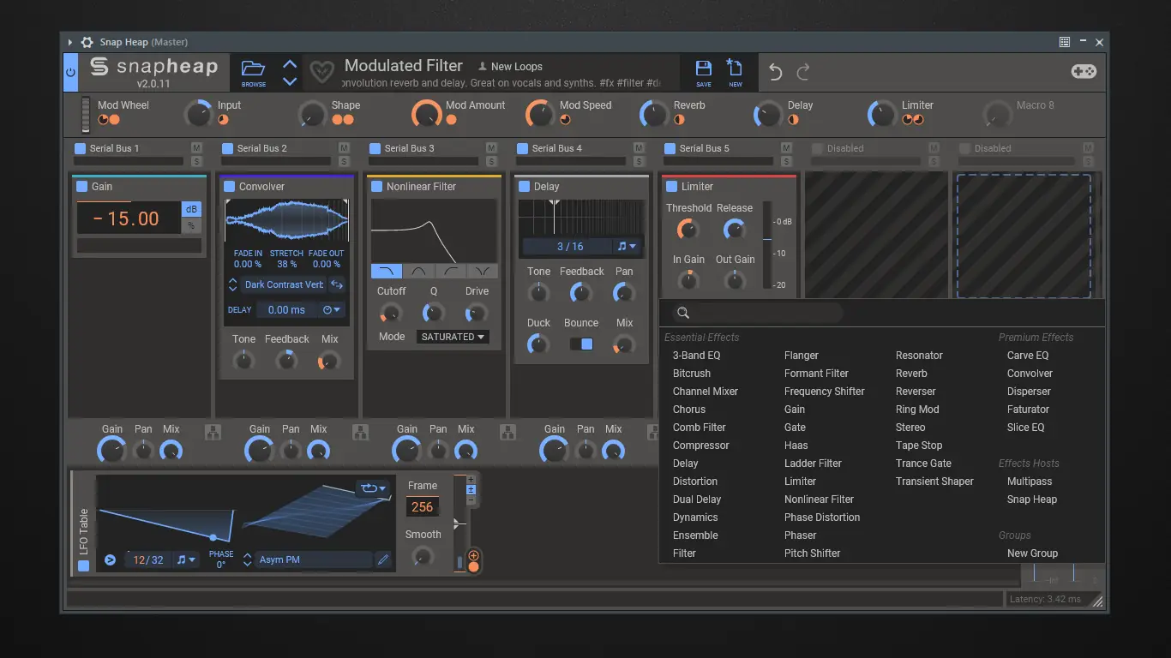Viewport: 1171px width, 658px height.
Task: Toggle the plugin power button
Action: [x=70, y=73]
